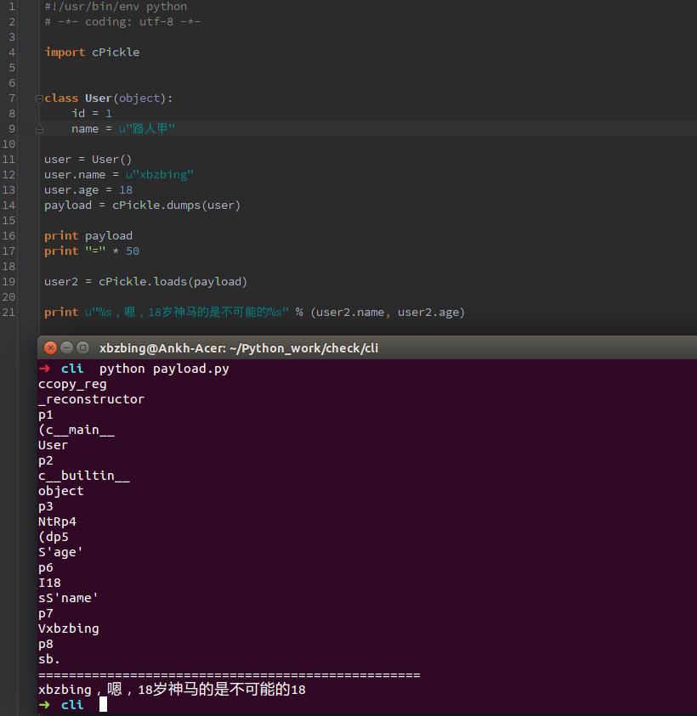
Task: Click 'User' line in terminal output
Action: click(53, 445)
